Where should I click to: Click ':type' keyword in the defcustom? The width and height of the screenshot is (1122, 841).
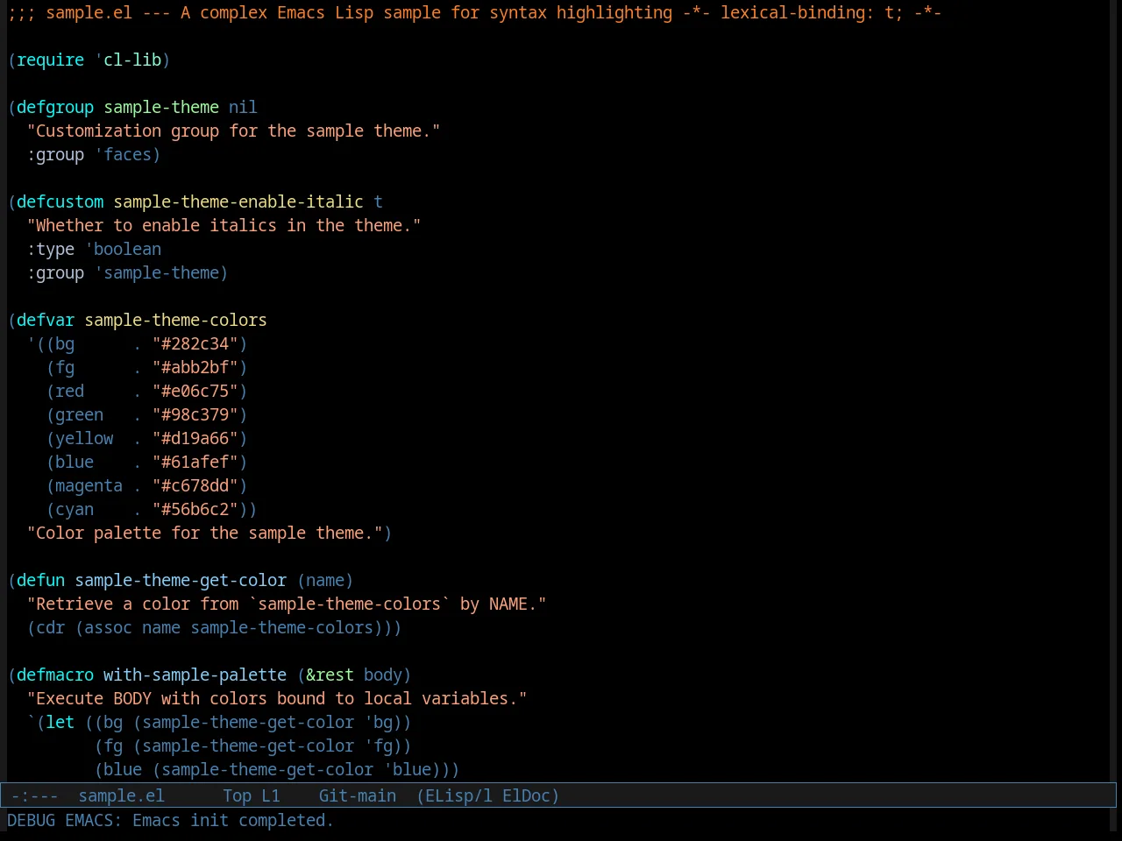click(51, 249)
